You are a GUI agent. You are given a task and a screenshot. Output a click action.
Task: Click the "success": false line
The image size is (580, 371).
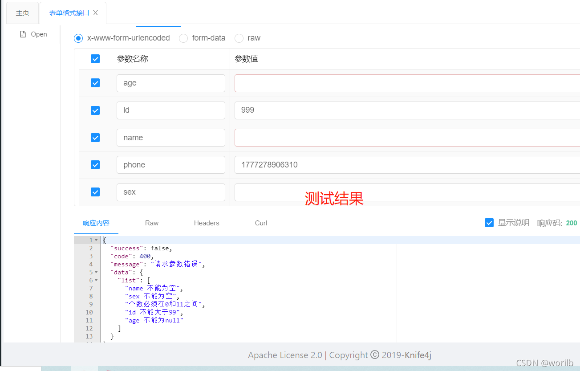[x=141, y=248]
